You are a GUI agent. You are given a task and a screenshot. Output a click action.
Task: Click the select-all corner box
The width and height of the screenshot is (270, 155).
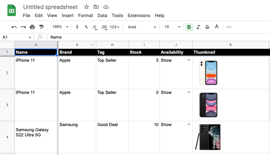(x=7, y=45)
